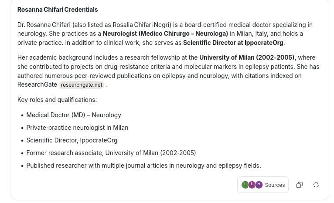
Task: Click the Medical Doctor (MD) – Neurology bullet
Action: [74, 115]
